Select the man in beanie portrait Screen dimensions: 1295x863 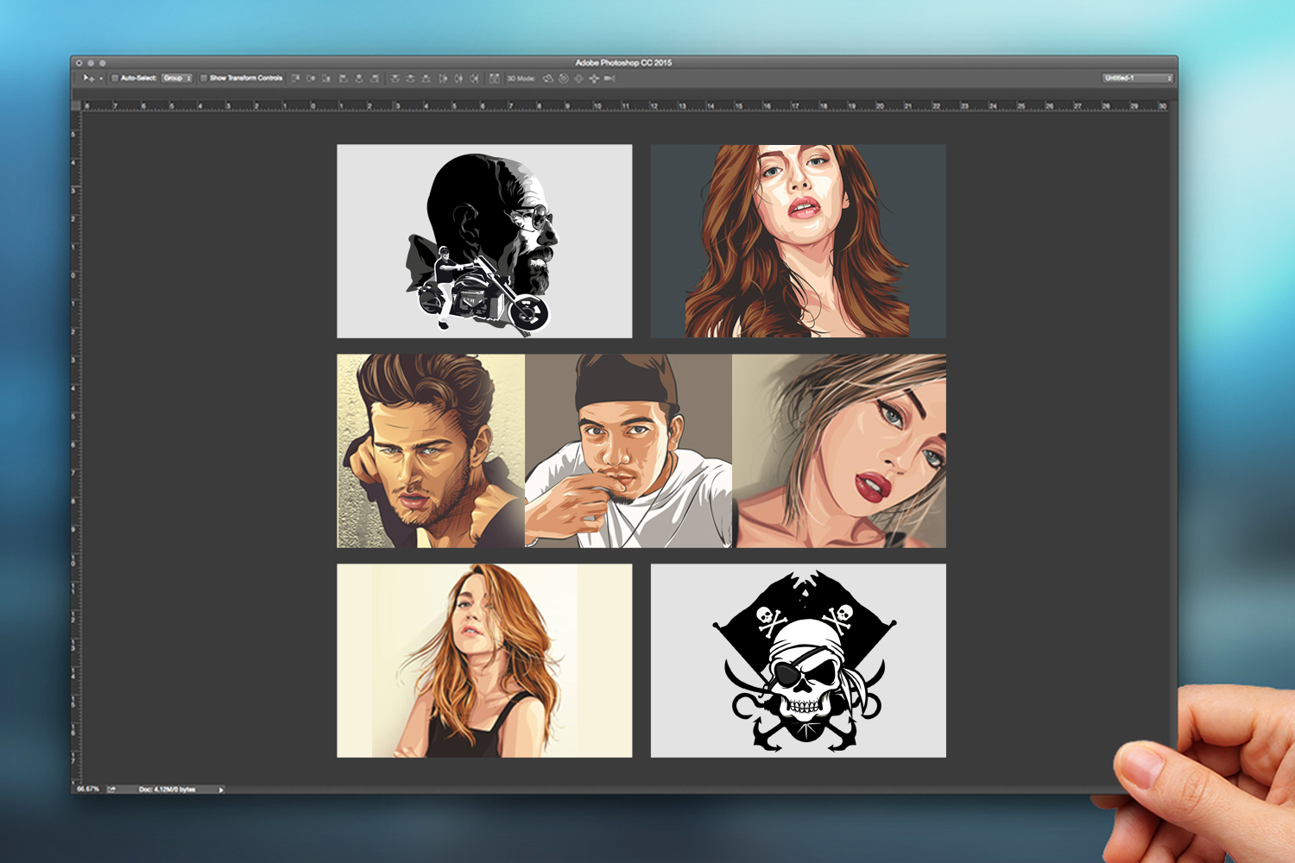click(x=629, y=450)
